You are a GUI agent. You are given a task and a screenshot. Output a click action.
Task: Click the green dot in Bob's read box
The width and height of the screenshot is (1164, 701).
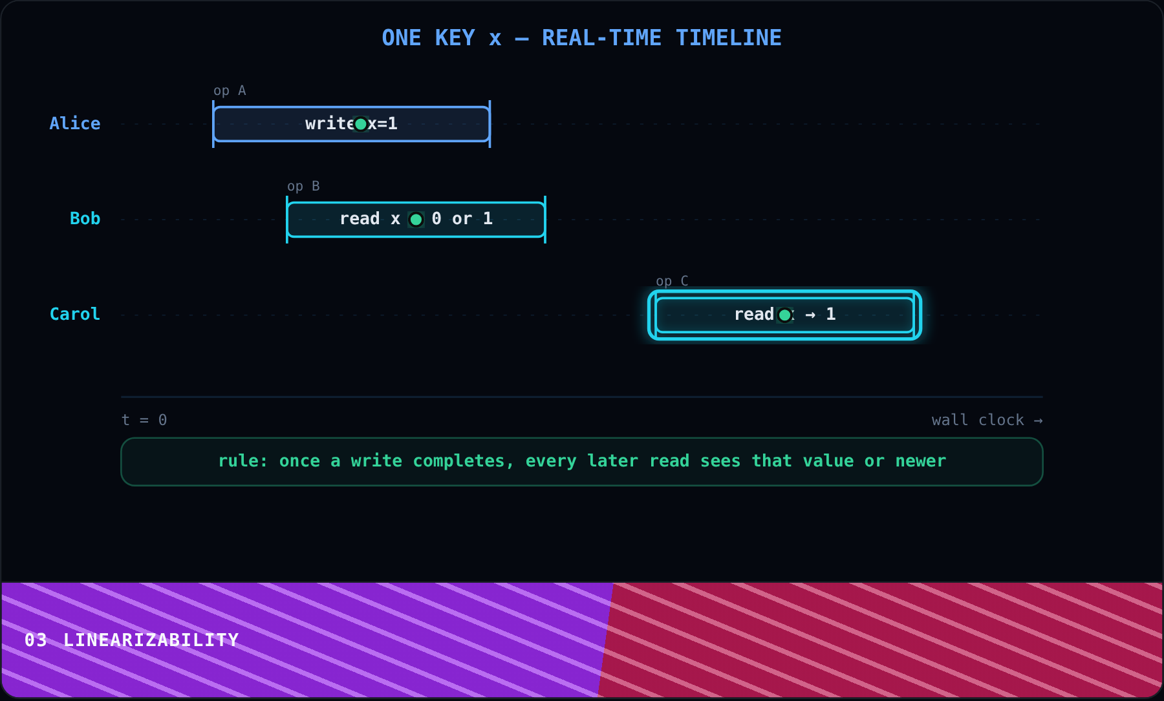coord(416,220)
